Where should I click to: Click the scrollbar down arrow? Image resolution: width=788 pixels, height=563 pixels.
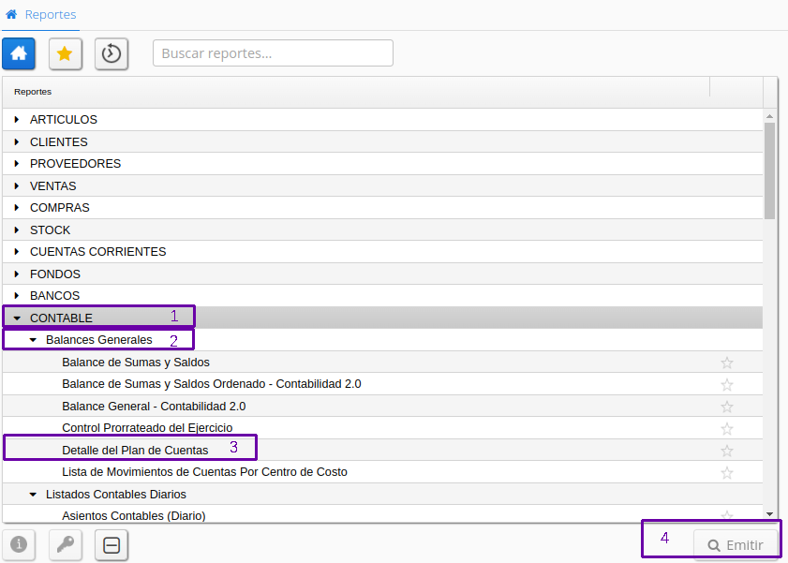point(769,513)
